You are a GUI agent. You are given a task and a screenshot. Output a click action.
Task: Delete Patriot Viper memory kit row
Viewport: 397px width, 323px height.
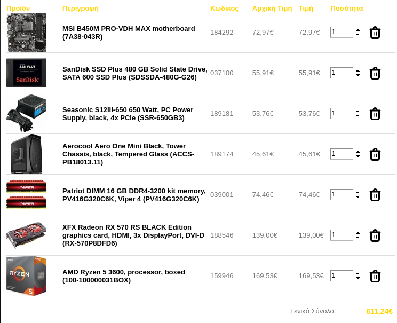[375, 195]
